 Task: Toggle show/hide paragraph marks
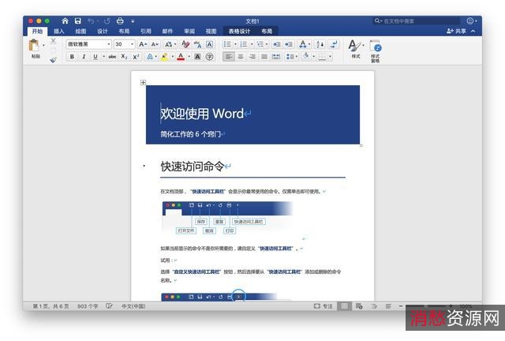pos(334,44)
